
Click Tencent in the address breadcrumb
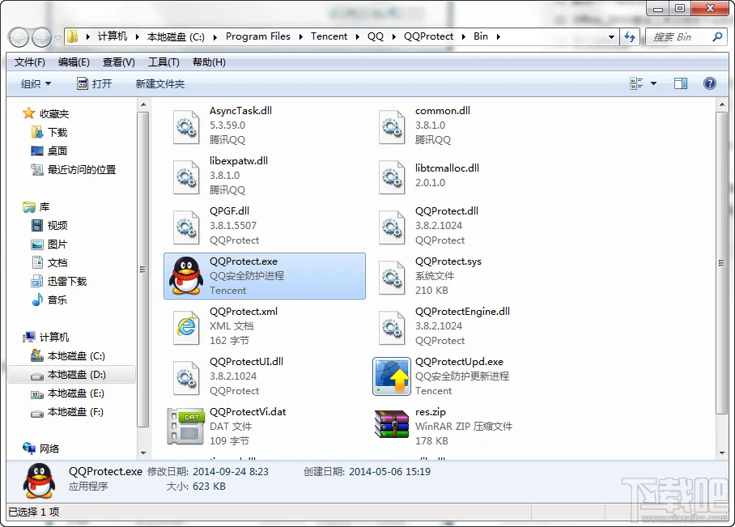(329, 36)
